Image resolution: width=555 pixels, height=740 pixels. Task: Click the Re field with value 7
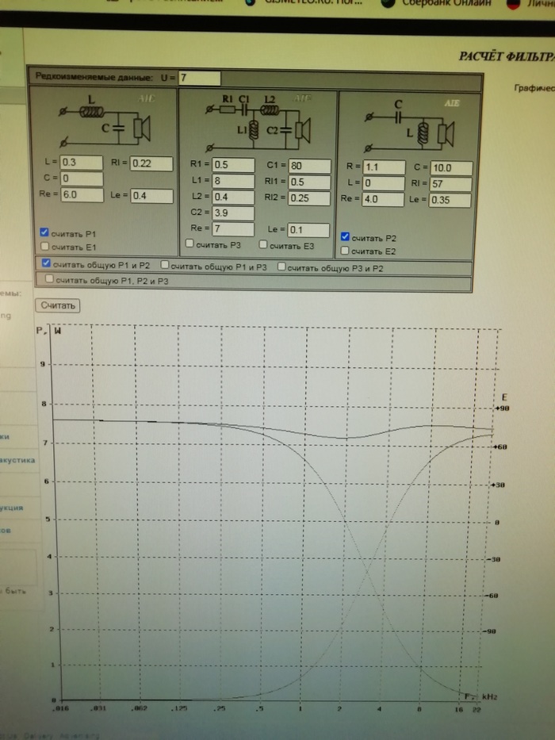tap(233, 229)
